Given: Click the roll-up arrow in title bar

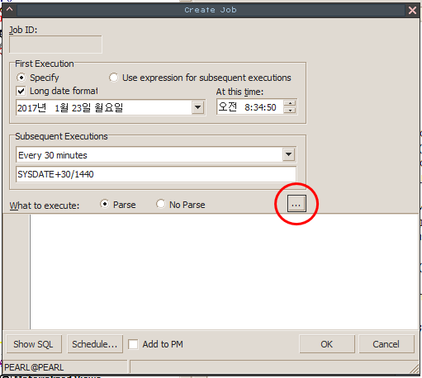Looking at the screenshot, I should pyautogui.click(x=10, y=10).
